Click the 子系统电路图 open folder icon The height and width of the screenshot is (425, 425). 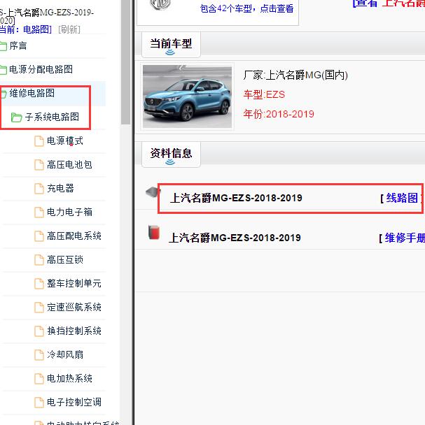(x=16, y=117)
